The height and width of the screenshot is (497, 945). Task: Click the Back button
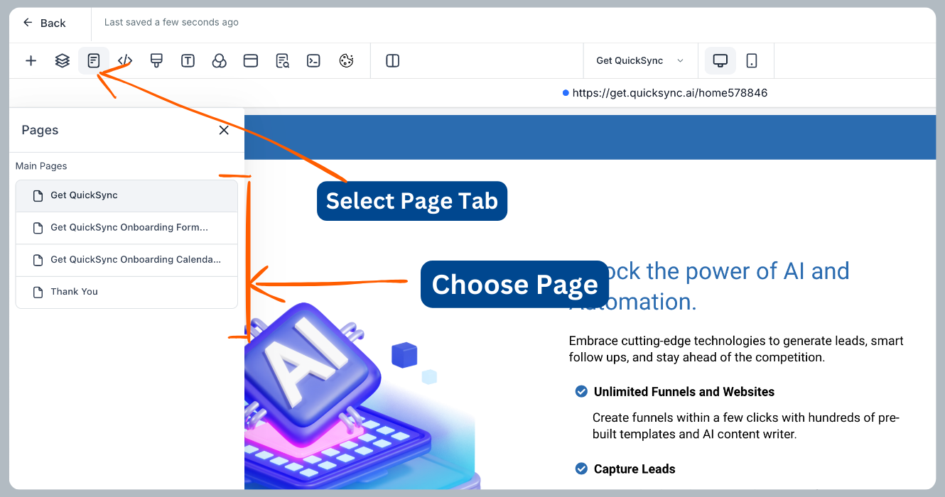44,23
